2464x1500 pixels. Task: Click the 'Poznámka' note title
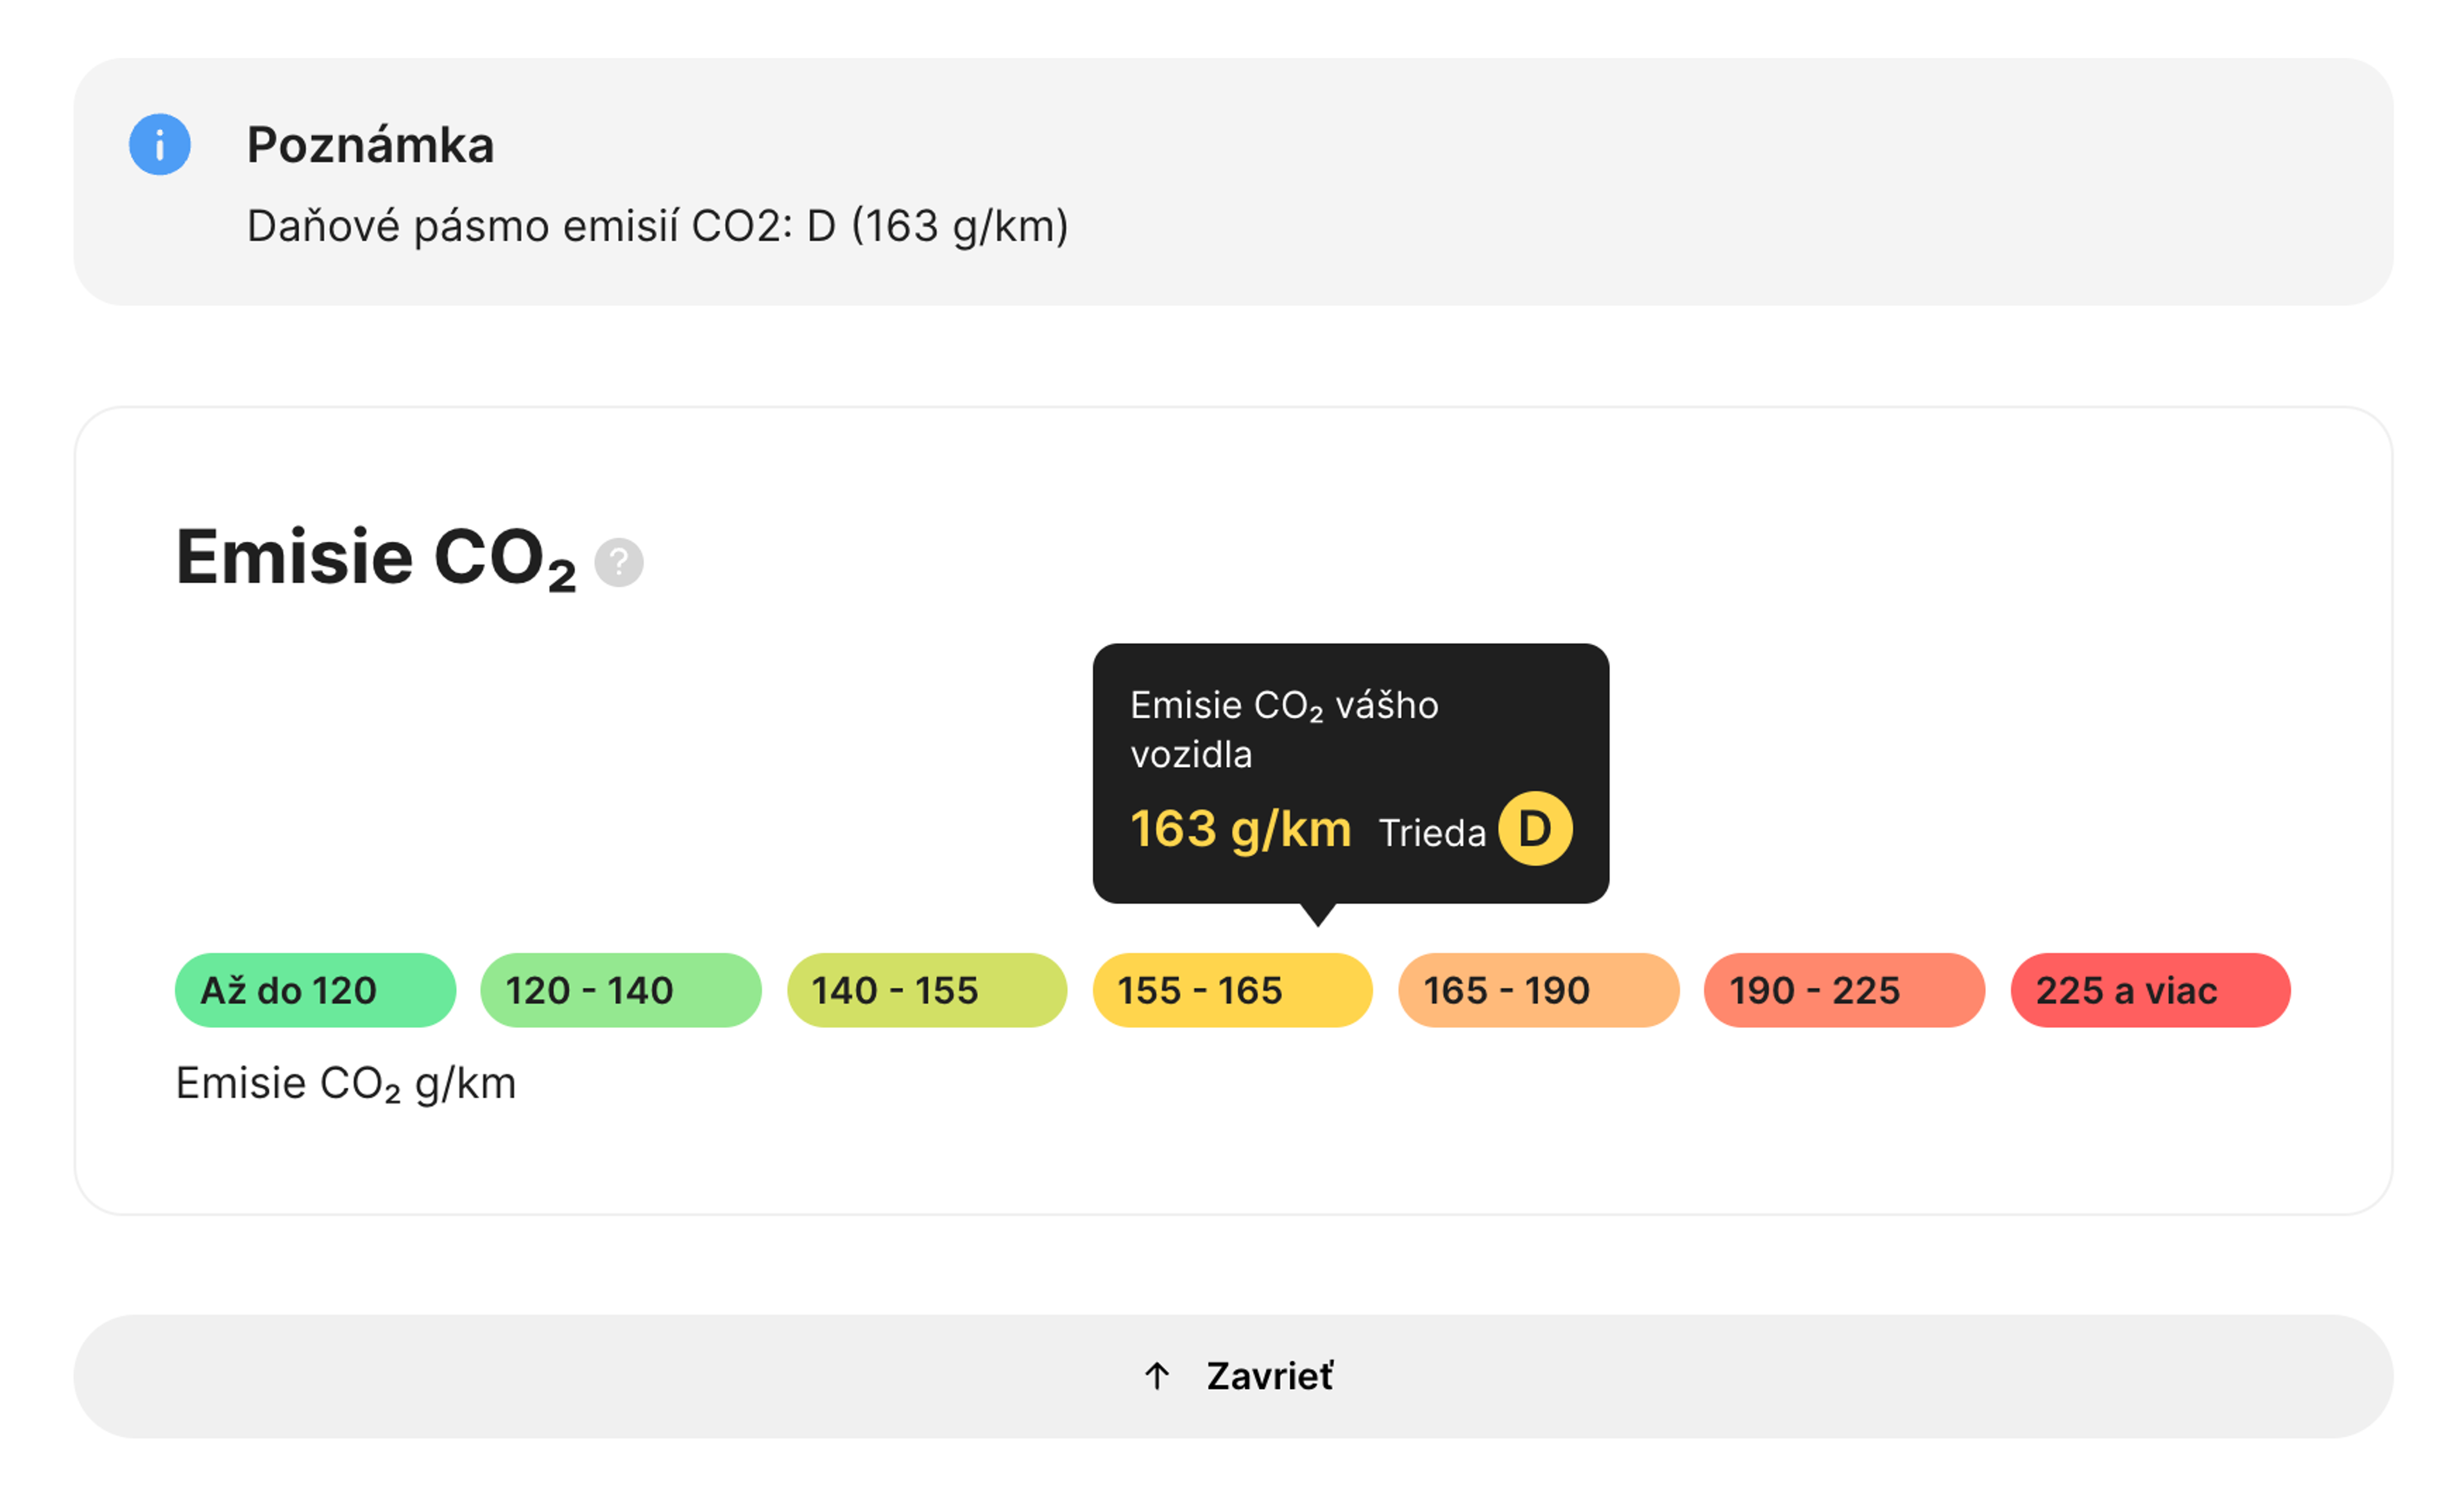(371, 145)
